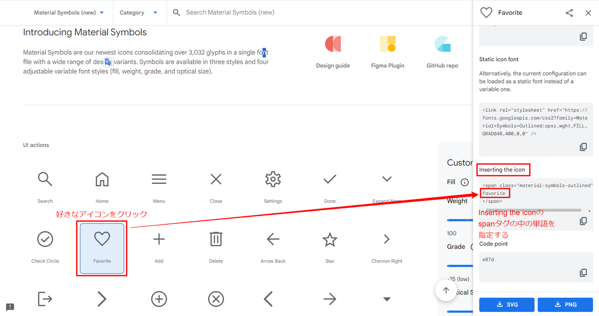Click the 'UI actions' section label
The image size is (599, 316).
pos(36,145)
